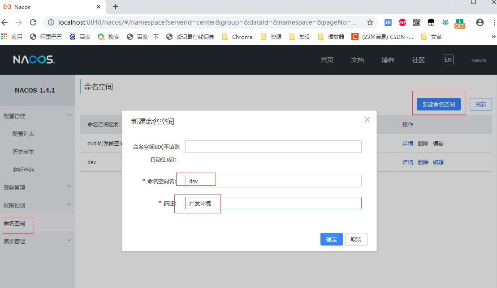The width and height of the screenshot is (497, 288).
Task: Focus the 命名空间名 input containing dev
Action: tap(273, 181)
